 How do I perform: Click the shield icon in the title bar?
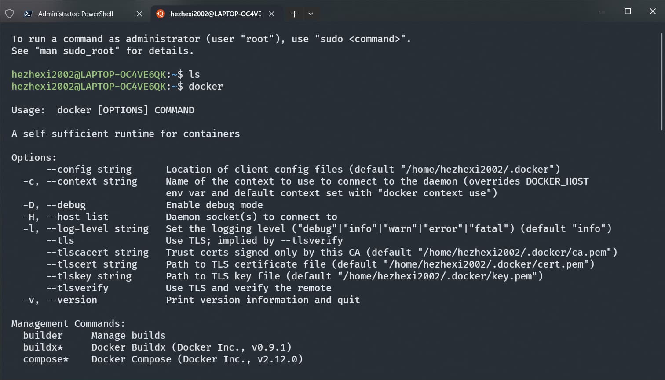(9, 14)
